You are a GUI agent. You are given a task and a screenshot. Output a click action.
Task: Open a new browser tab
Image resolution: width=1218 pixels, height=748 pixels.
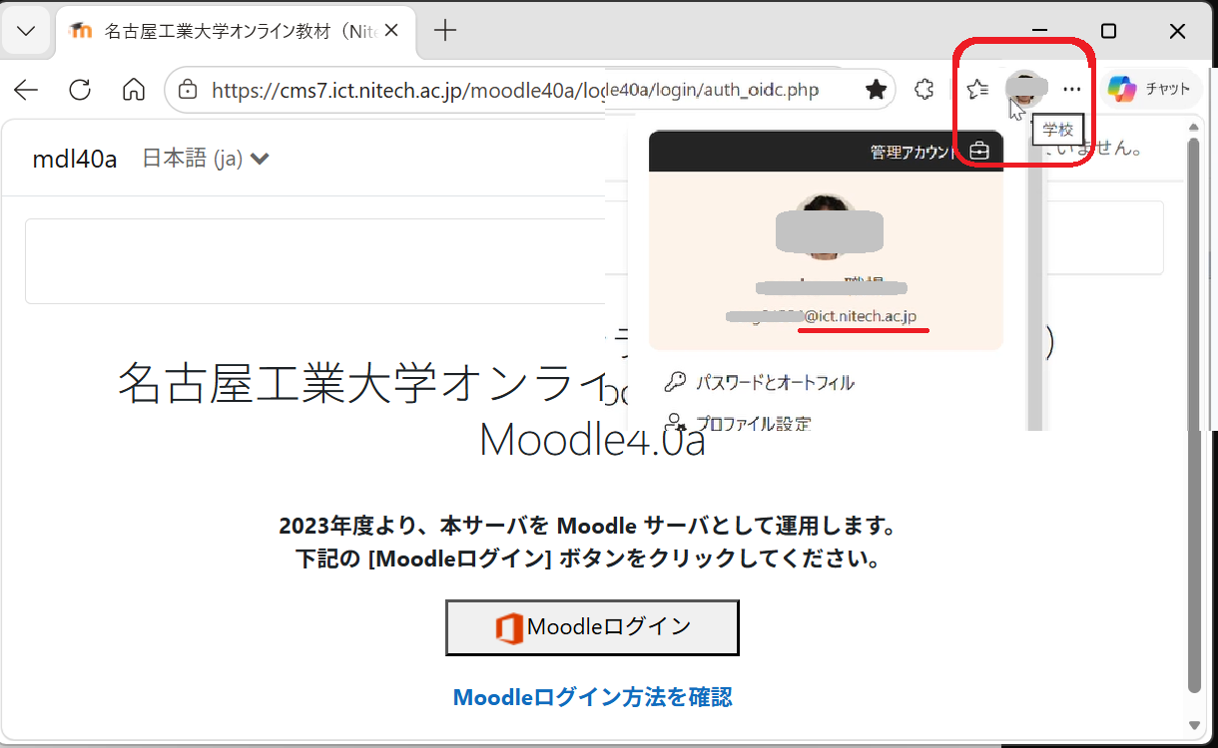[x=445, y=31]
